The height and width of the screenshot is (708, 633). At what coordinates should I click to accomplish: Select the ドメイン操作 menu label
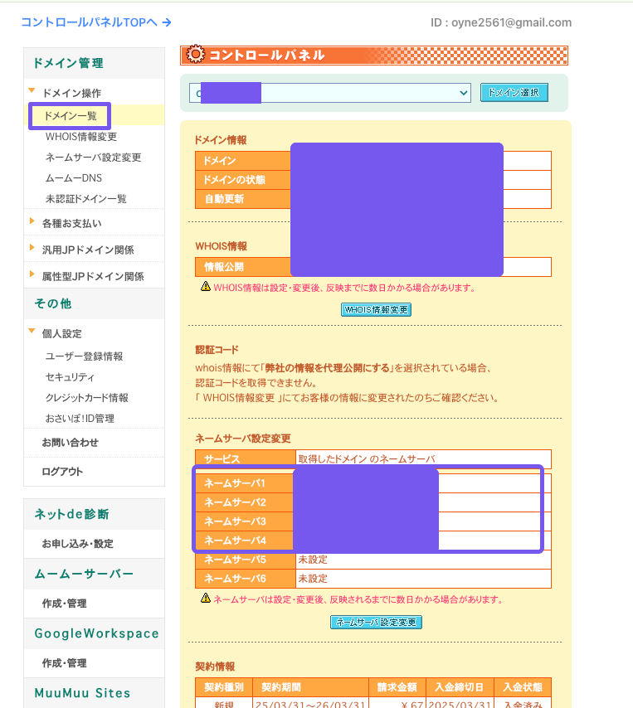click(71, 94)
